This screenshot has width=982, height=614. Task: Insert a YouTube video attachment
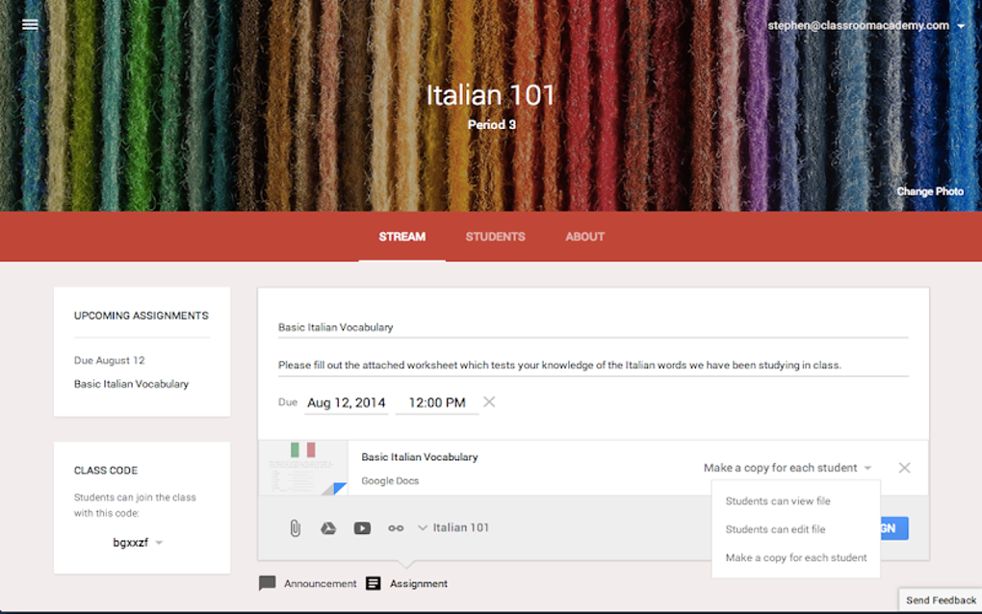point(362,527)
